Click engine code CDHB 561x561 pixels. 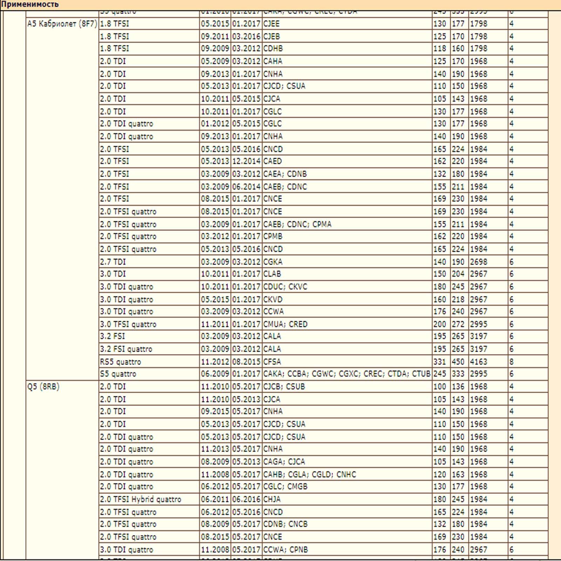273,49
